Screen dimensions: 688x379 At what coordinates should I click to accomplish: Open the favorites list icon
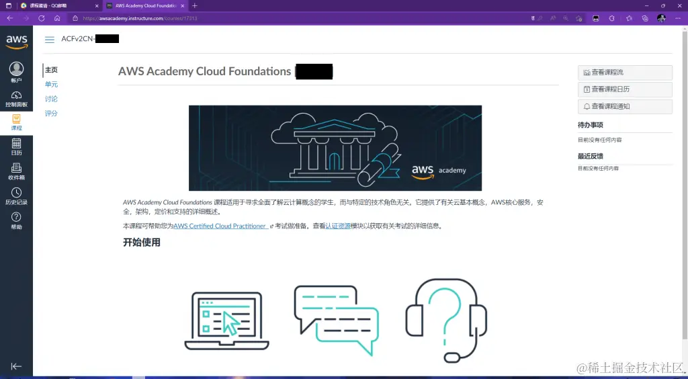[x=629, y=18]
